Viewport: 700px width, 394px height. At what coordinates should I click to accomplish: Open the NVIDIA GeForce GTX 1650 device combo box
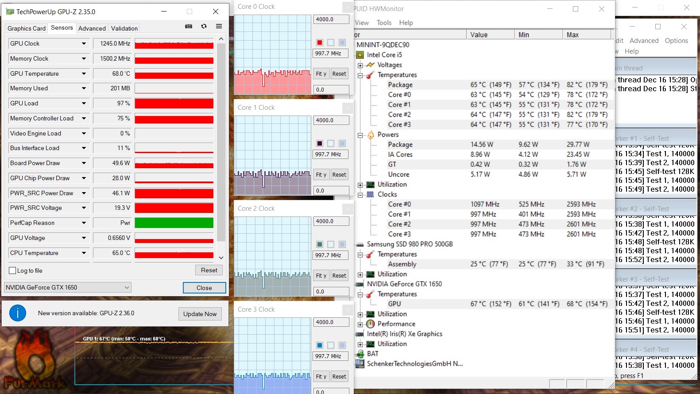coord(68,287)
